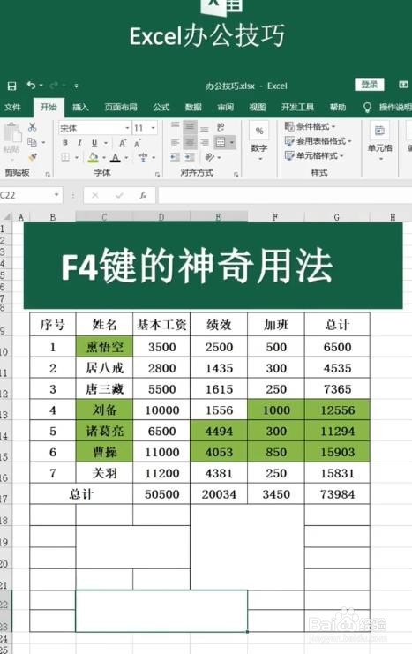Open the 文件 tab

pos(12,108)
